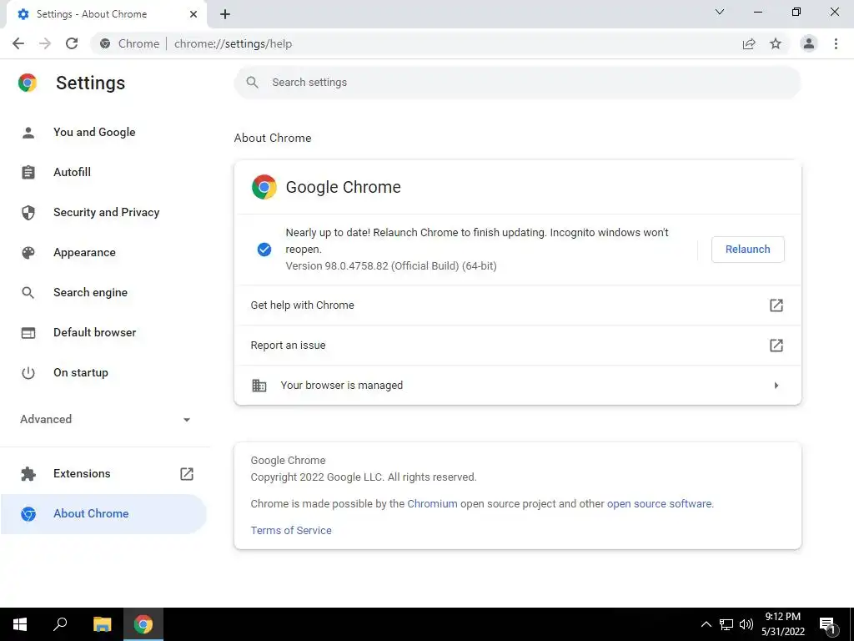Screen dimensions: 854x641
Task: Open File Explorer from the taskbar
Action: point(102,624)
